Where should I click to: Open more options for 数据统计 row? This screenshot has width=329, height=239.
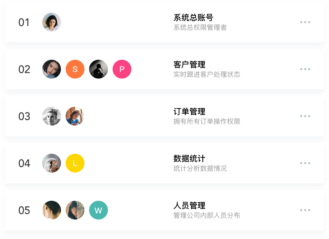click(305, 163)
